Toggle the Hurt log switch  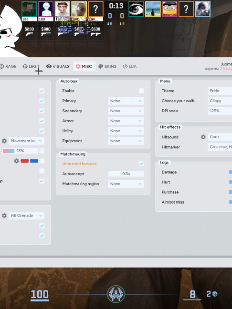(231, 182)
